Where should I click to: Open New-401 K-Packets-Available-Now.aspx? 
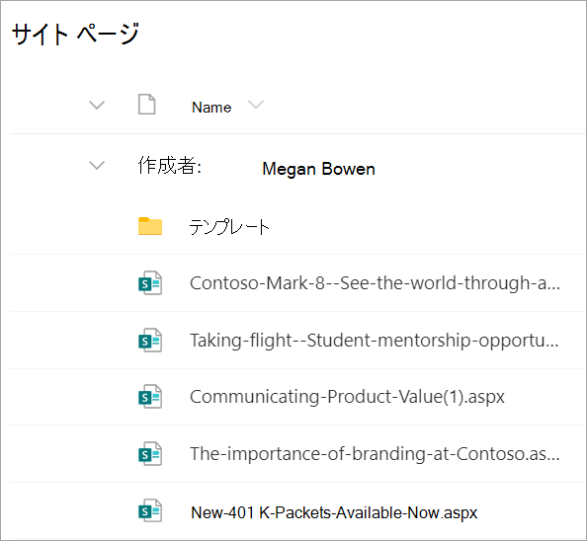pos(334,513)
